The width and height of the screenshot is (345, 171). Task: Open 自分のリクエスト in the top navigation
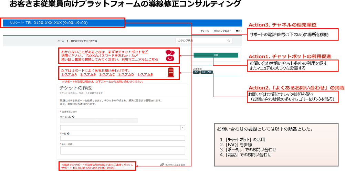click(x=222, y=31)
